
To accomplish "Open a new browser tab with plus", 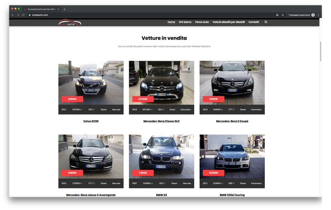I will pos(65,9).
